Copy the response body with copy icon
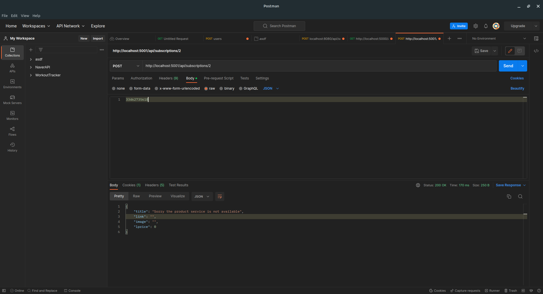The height and width of the screenshot is (294, 543). 509,196
